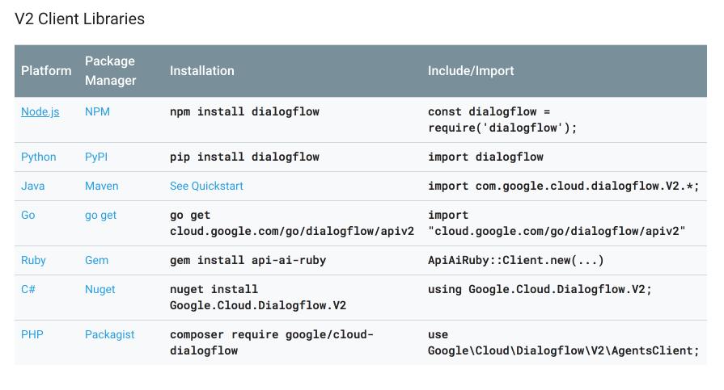
Task: Click the "const dialogflow = require('dialogflow');" code
Action: click(502, 120)
